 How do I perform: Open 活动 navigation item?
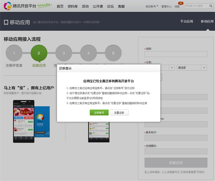(85, 6)
